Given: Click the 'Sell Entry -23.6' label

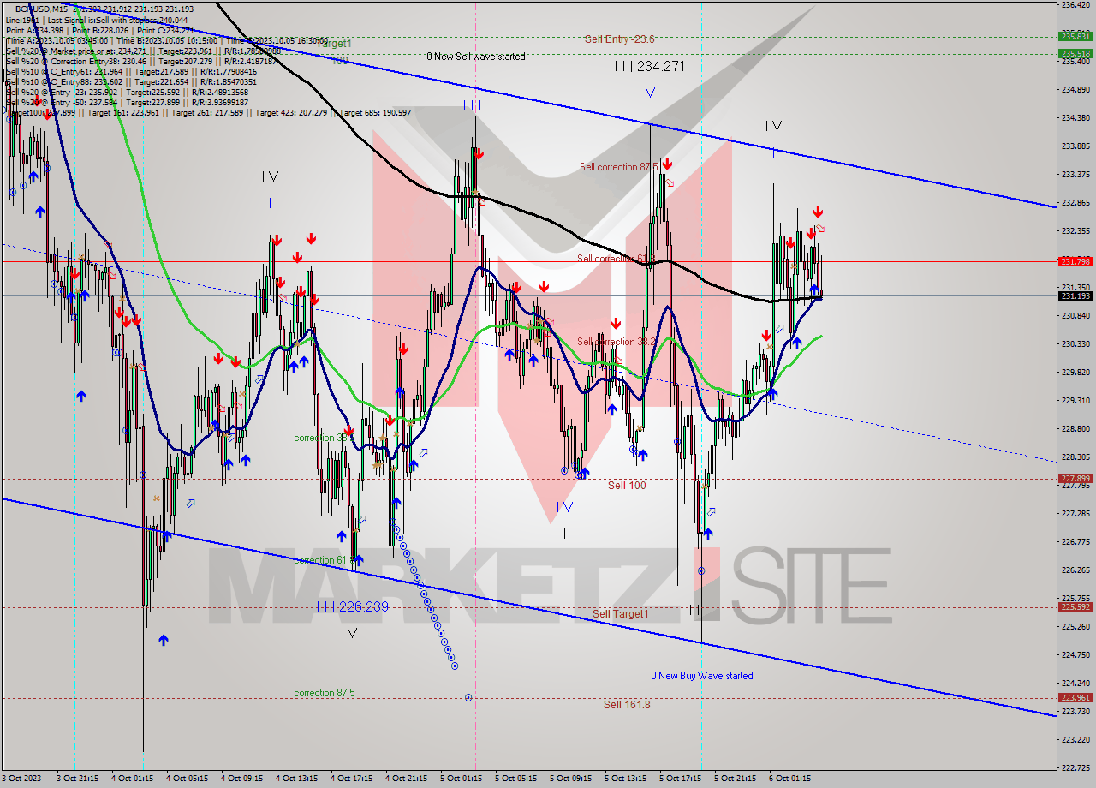Looking at the screenshot, I should 620,39.
